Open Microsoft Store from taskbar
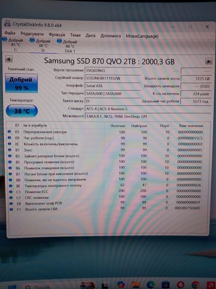The width and height of the screenshot is (216, 289). coord(165,285)
